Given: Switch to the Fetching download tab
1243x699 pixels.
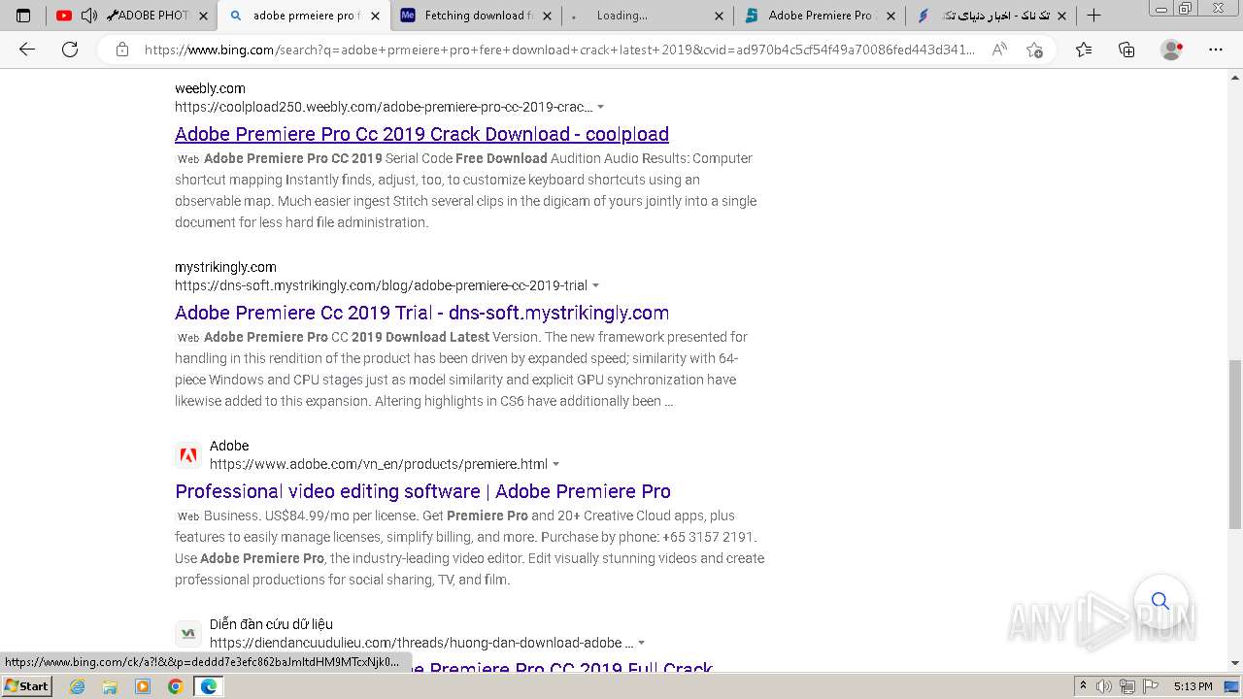Looking at the screenshot, I should [478, 16].
